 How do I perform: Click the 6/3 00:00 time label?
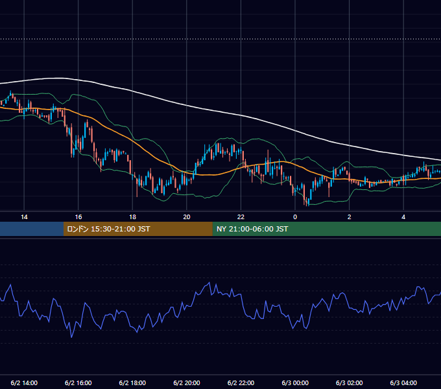[x=295, y=383]
